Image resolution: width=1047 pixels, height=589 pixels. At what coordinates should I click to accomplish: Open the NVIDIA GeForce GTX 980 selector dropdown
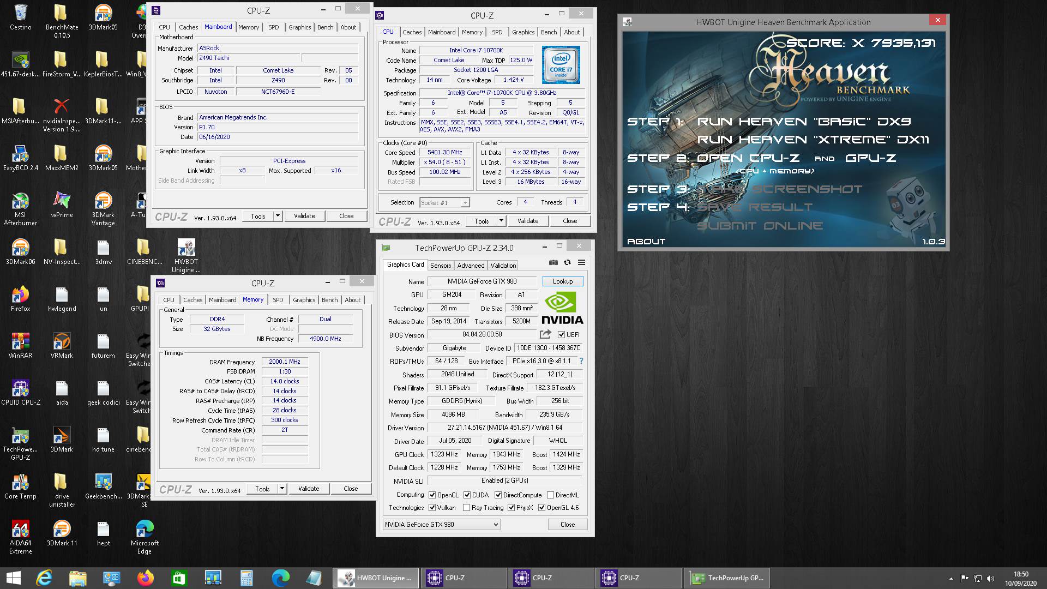click(x=441, y=525)
